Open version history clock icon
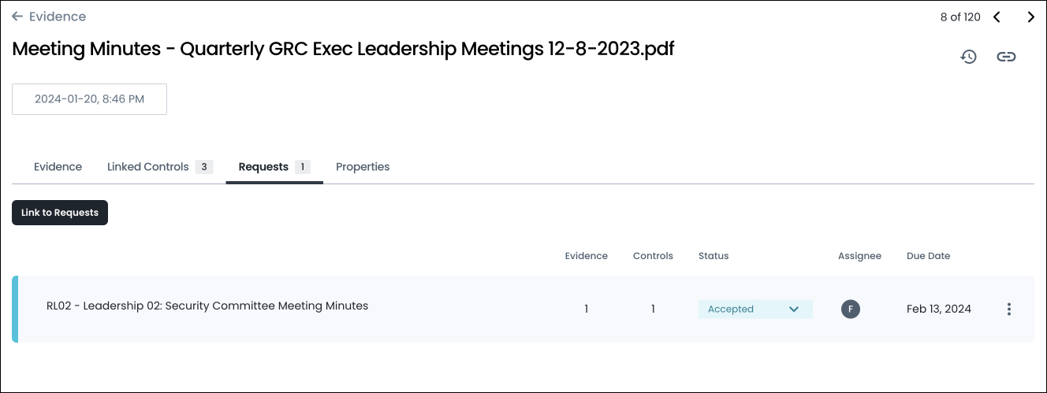The height and width of the screenshot is (393, 1047). [x=969, y=57]
